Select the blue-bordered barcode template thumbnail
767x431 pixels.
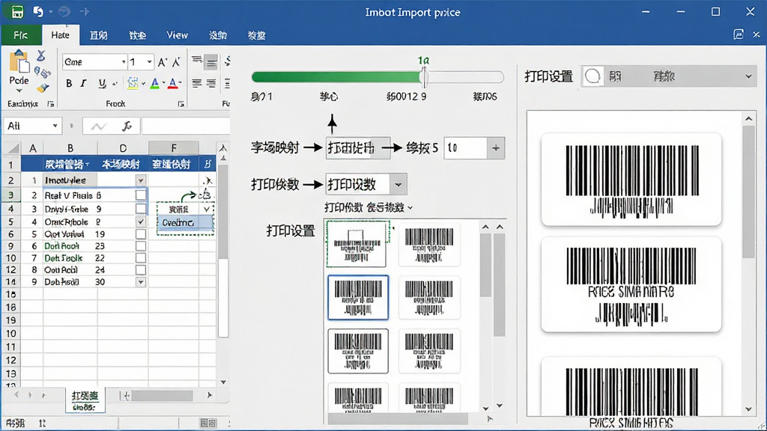[358, 297]
